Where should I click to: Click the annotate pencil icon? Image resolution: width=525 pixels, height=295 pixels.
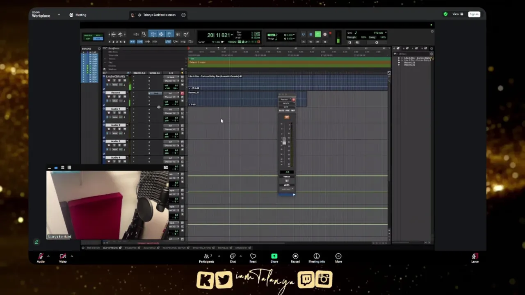click(36, 242)
